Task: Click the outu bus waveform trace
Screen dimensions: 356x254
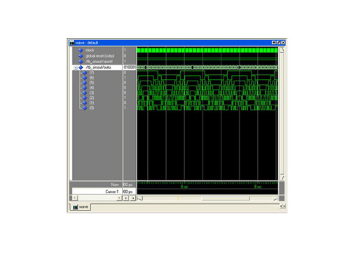Action: pyautogui.click(x=207, y=67)
